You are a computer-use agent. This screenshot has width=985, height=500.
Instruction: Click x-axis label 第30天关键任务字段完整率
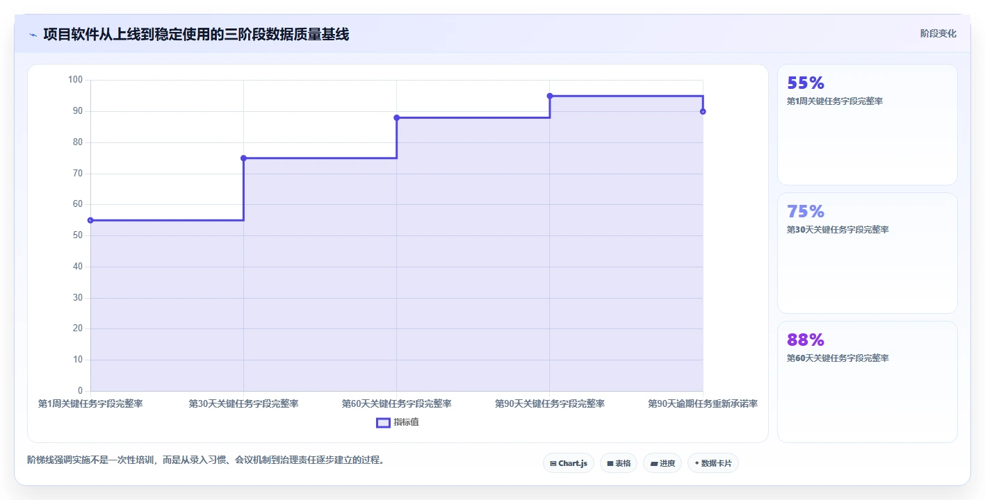coord(243,403)
